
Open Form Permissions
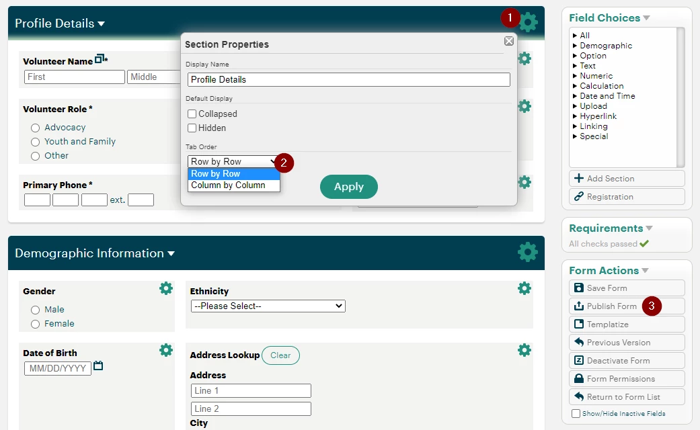(627, 379)
